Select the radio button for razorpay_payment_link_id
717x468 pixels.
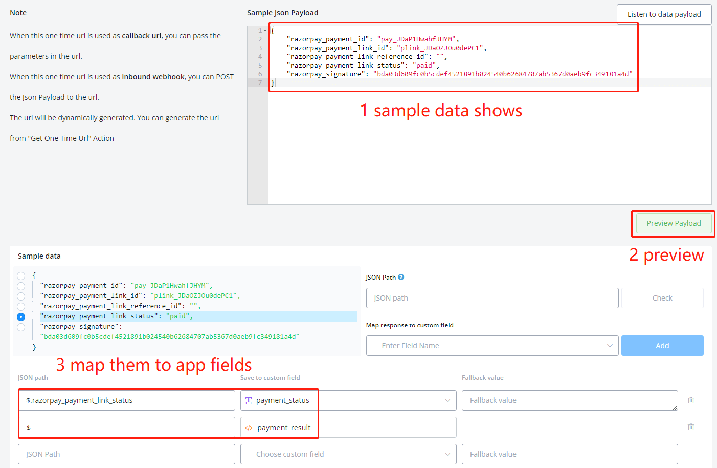click(21, 296)
